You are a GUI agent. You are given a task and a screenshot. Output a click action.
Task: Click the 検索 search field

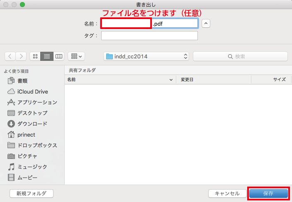pyautogui.click(x=240, y=56)
